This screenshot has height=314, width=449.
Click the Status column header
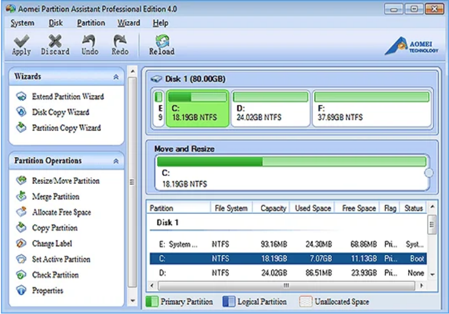[x=413, y=208]
